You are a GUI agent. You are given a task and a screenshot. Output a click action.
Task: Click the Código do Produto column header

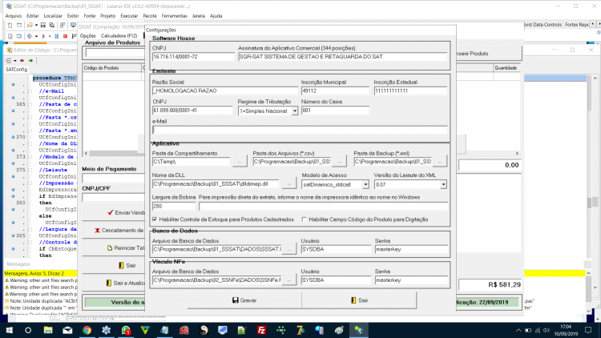(112, 68)
